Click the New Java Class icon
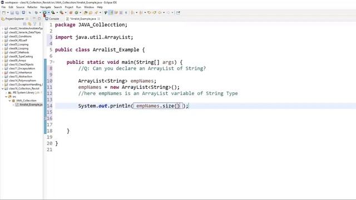The height and width of the screenshot is (200, 356). click(77, 13)
